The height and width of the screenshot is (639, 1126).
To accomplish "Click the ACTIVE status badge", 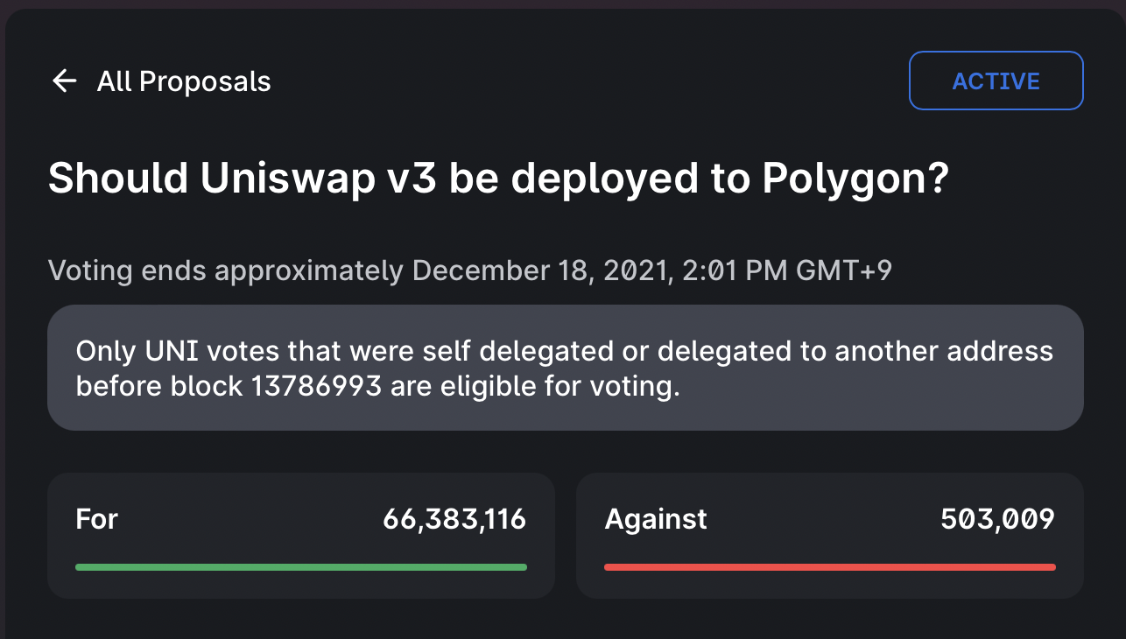I will coord(996,81).
